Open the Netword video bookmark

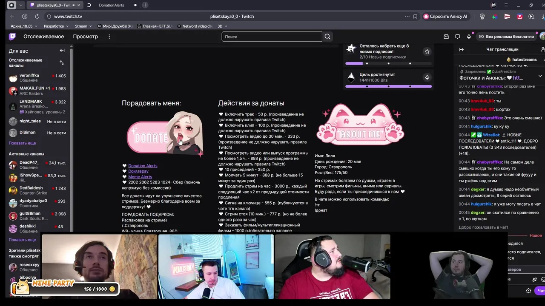[x=195, y=26]
